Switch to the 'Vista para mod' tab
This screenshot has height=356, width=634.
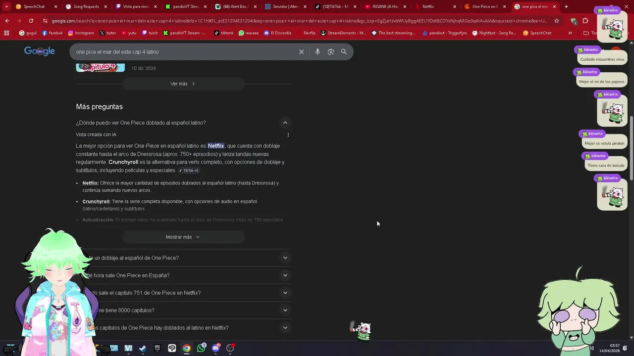(x=135, y=6)
